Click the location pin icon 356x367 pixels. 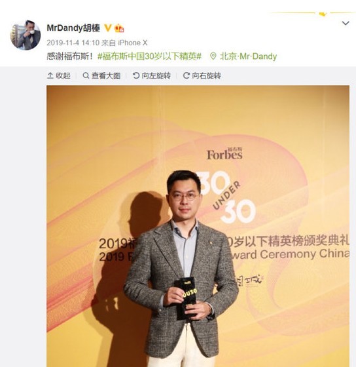coord(213,56)
